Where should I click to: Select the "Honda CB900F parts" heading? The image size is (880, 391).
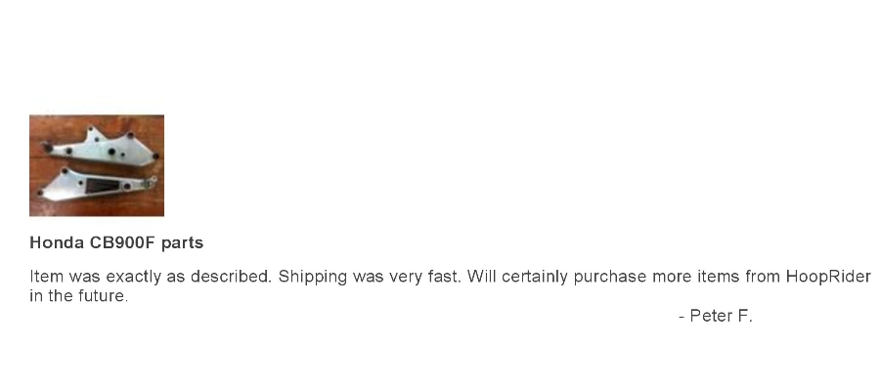116,241
